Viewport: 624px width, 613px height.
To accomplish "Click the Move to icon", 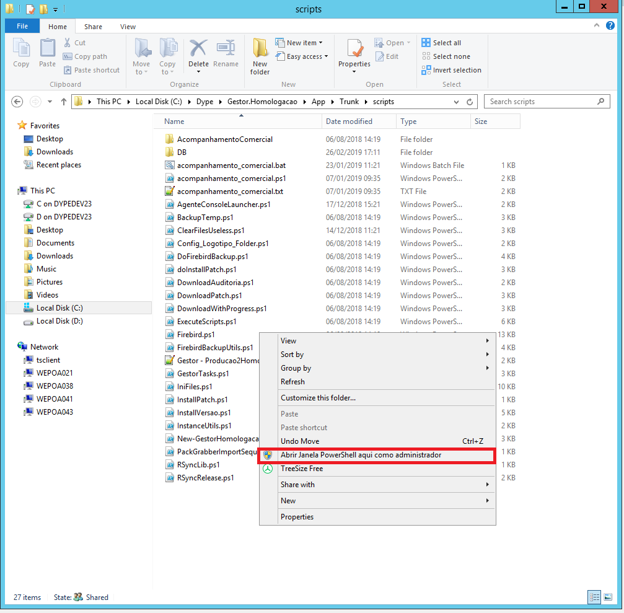I will point(142,48).
